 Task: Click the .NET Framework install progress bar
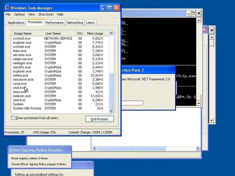coord(132,103)
